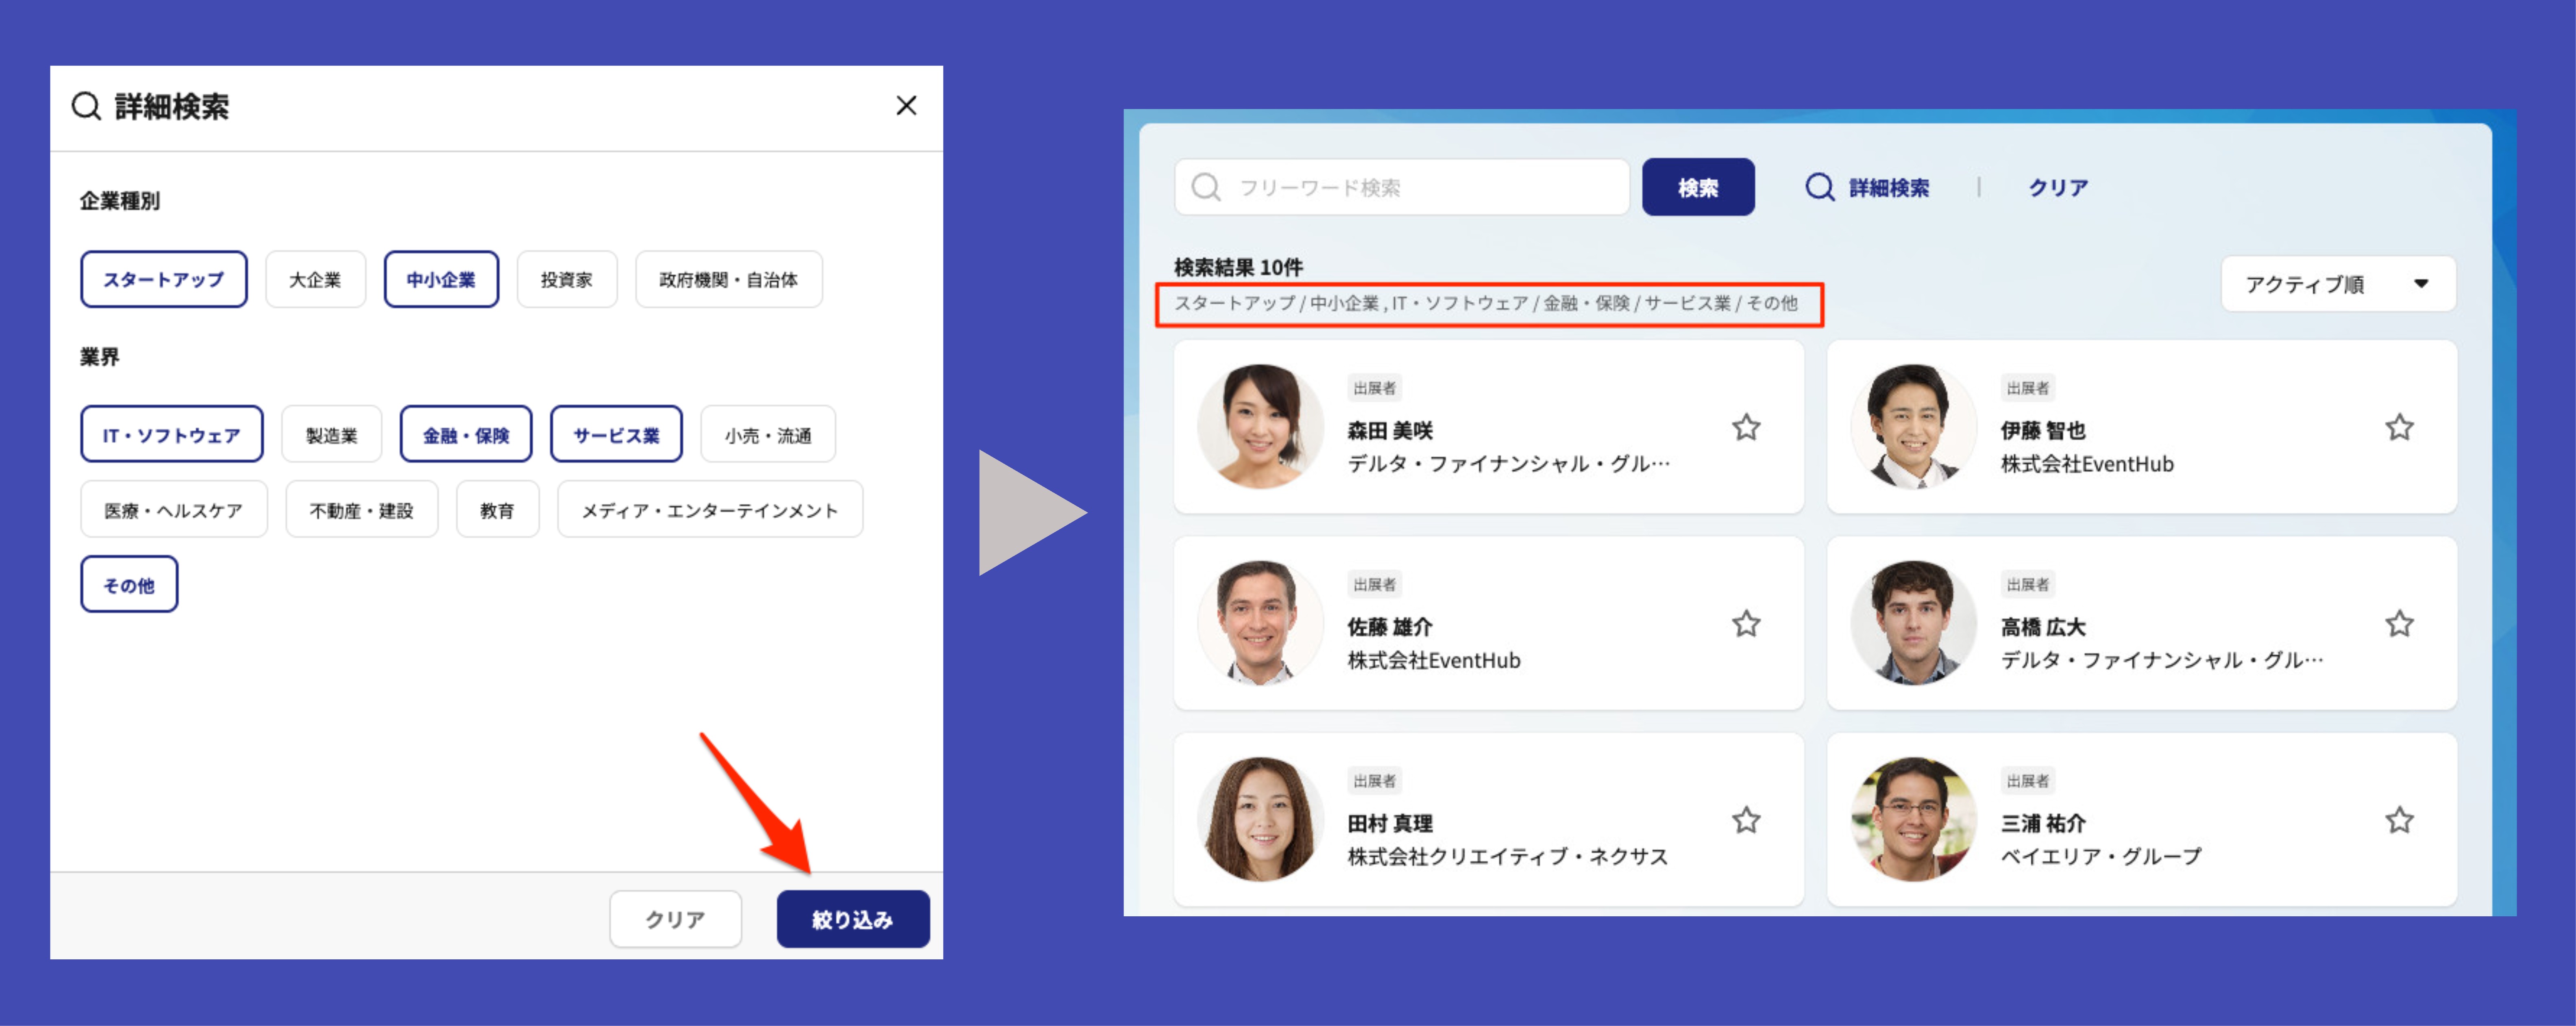2576x1026 pixels.
Task: Click the クリア link beside 詳細検索
Action: [x=2058, y=187]
